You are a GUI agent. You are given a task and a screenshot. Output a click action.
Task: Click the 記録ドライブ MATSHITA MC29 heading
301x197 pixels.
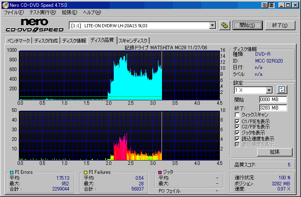[166, 47]
